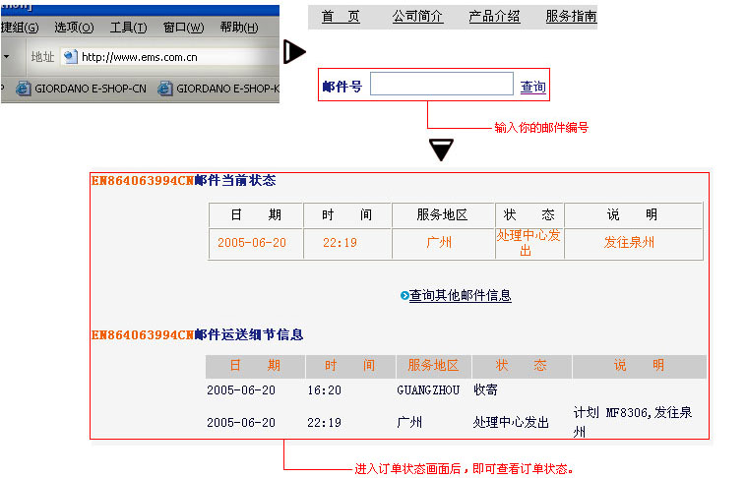Click the GIORDANO E-SHOP-K bookmark icon
Viewport: 746px width, 478px height.
pos(164,89)
